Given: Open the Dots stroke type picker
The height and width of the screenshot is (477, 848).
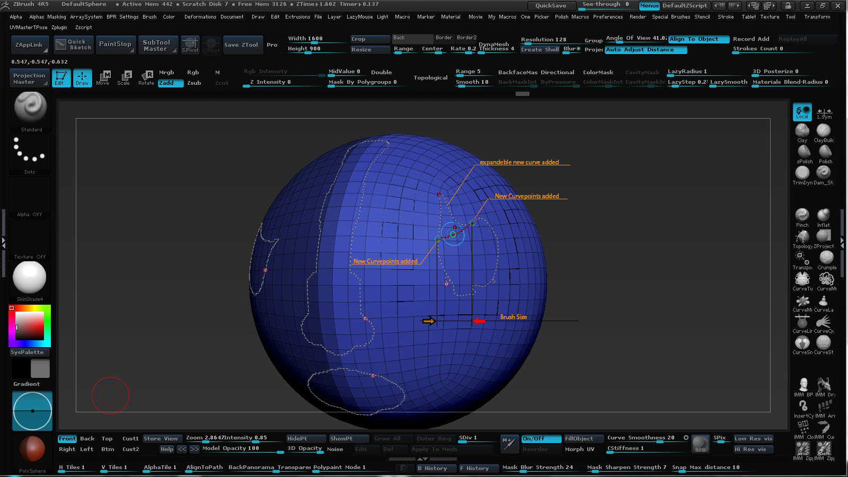Looking at the screenshot, I should click(x=30, y=151).
